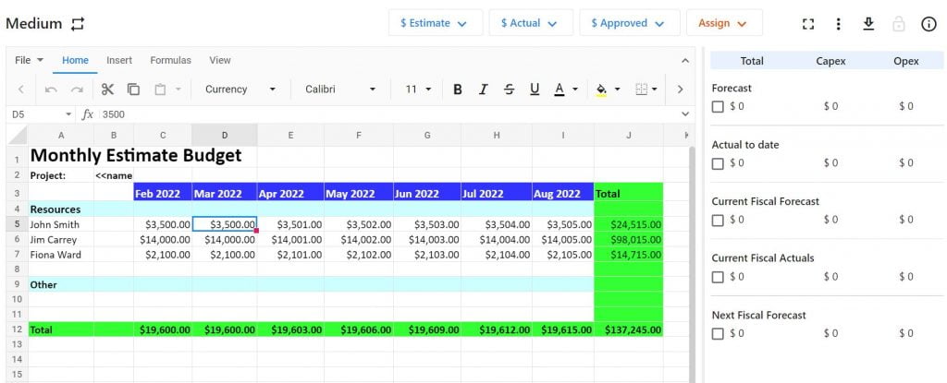Open the $ Actual dropdown

pos(531,23)
